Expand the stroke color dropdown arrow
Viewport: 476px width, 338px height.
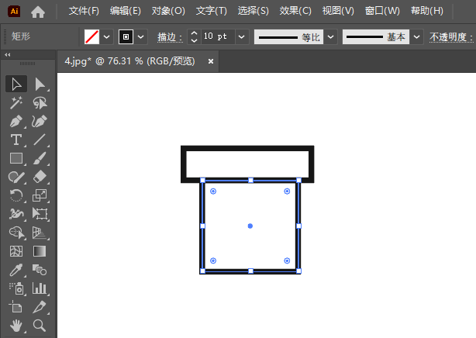pyautogui.click(x=140, y=36)
